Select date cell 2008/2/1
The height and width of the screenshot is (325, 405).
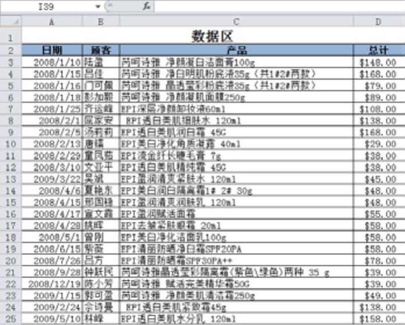[52, 121]
